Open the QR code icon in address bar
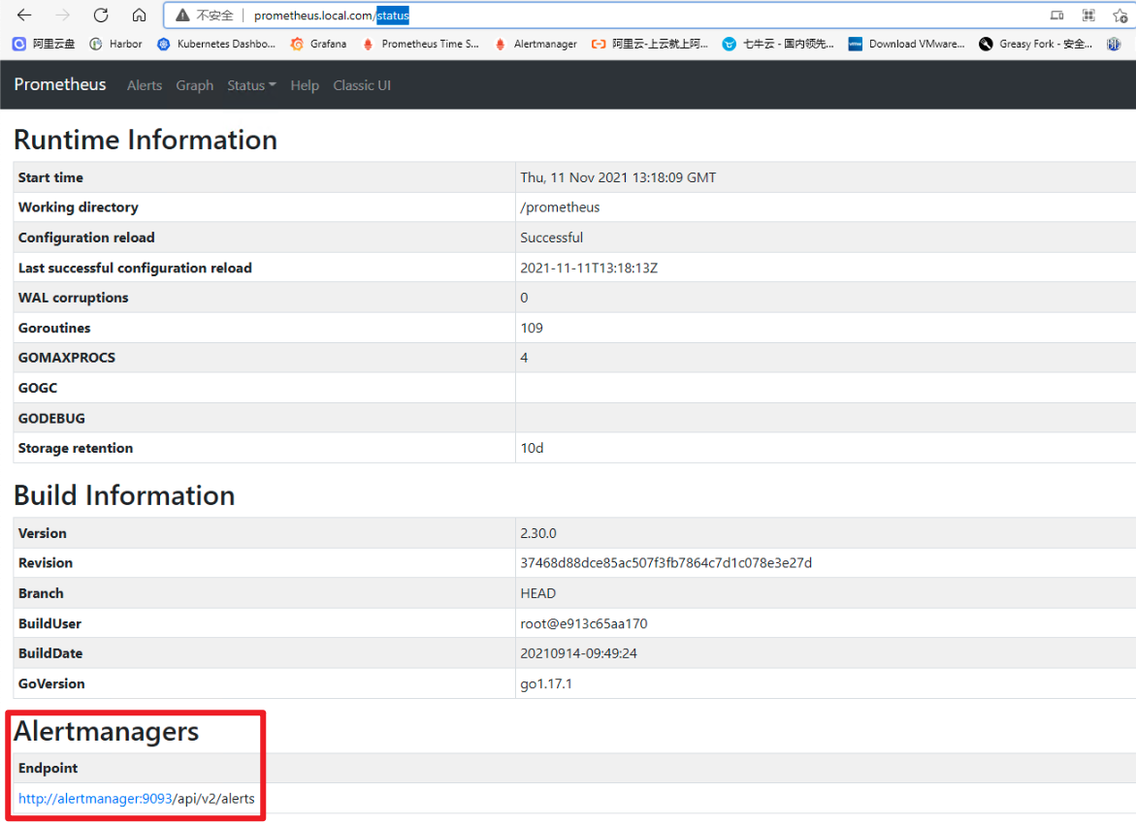 point(1088,16)
